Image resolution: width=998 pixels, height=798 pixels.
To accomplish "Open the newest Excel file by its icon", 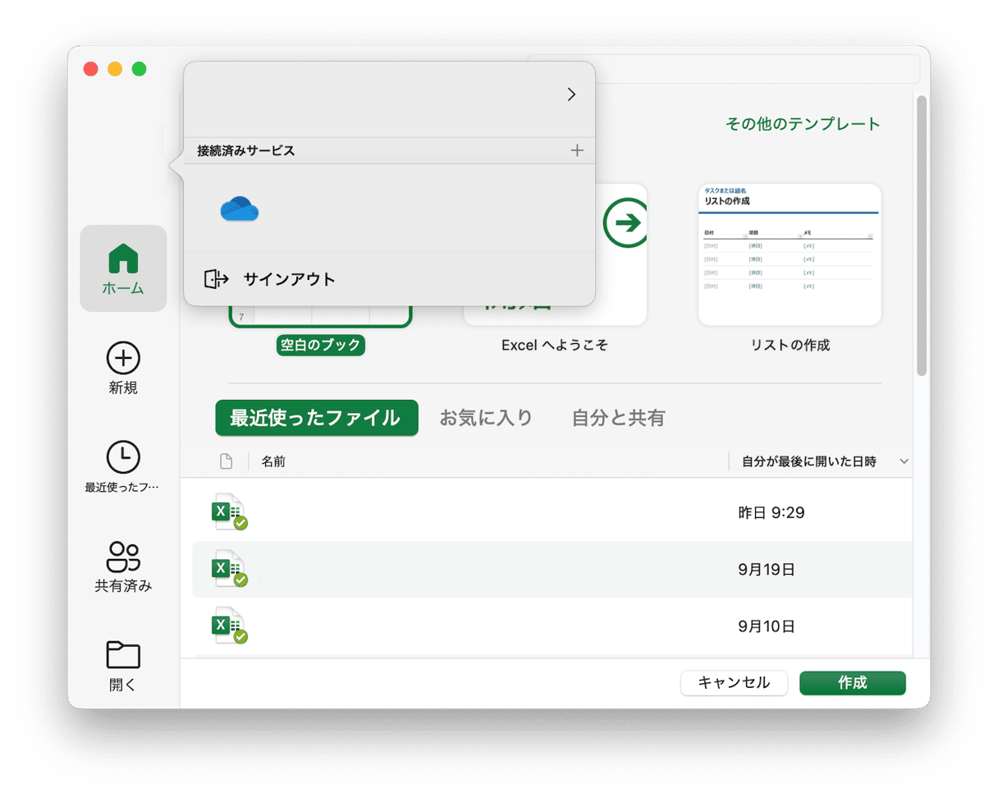I will pyautogui.click(x=228, y=511).
